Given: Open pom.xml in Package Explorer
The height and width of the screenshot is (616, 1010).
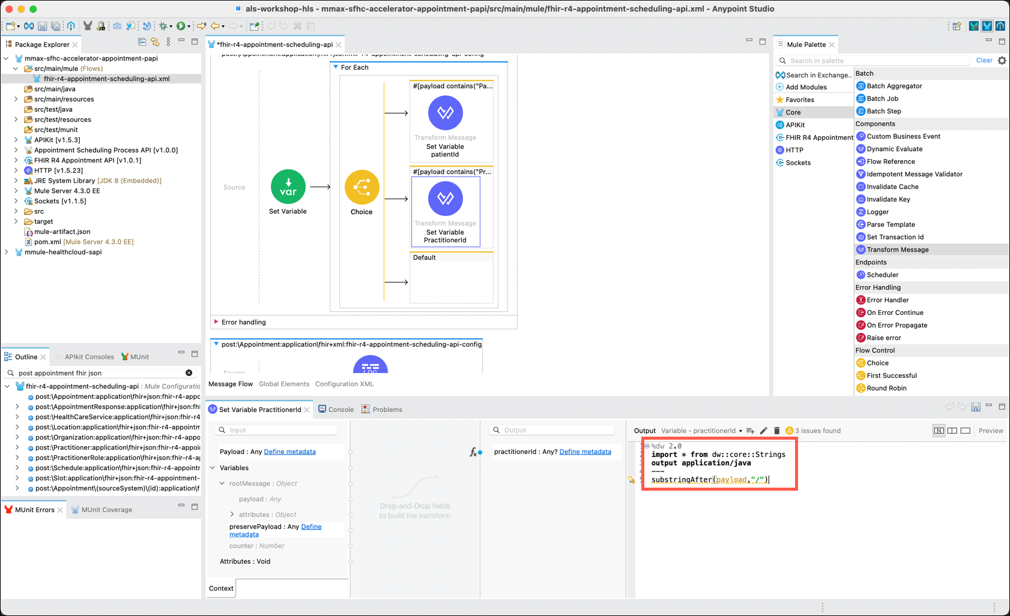Looking at the screenshot, I should tap(79, 242).
